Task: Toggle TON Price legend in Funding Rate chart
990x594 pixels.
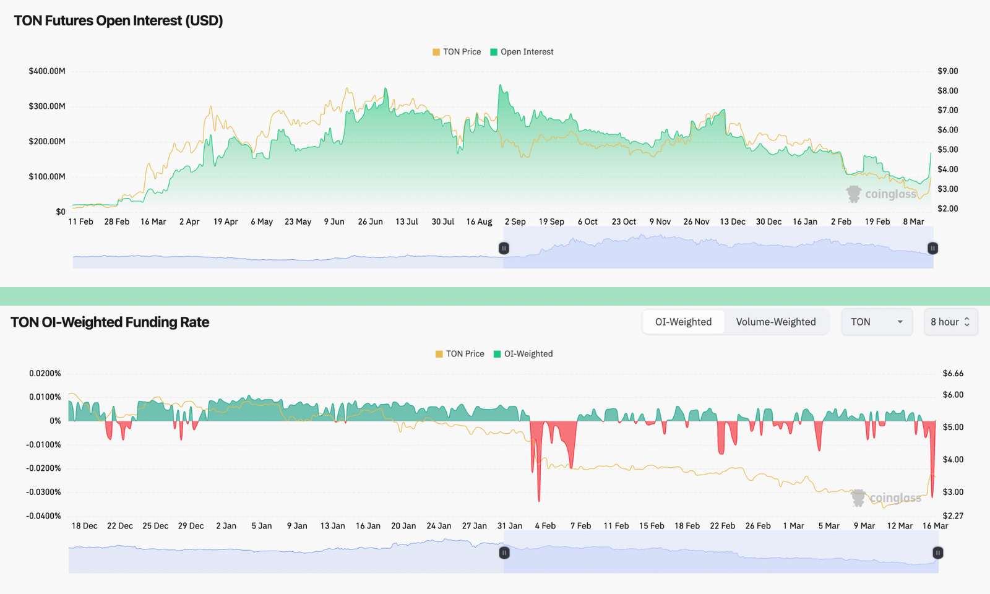Action: click(460, 354)
